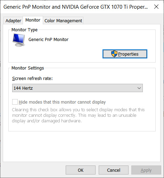Viewport: 164px width, 178px height.
Task: Select the Monitor tab
Action: pyautogui.click(x=33, y=20)
